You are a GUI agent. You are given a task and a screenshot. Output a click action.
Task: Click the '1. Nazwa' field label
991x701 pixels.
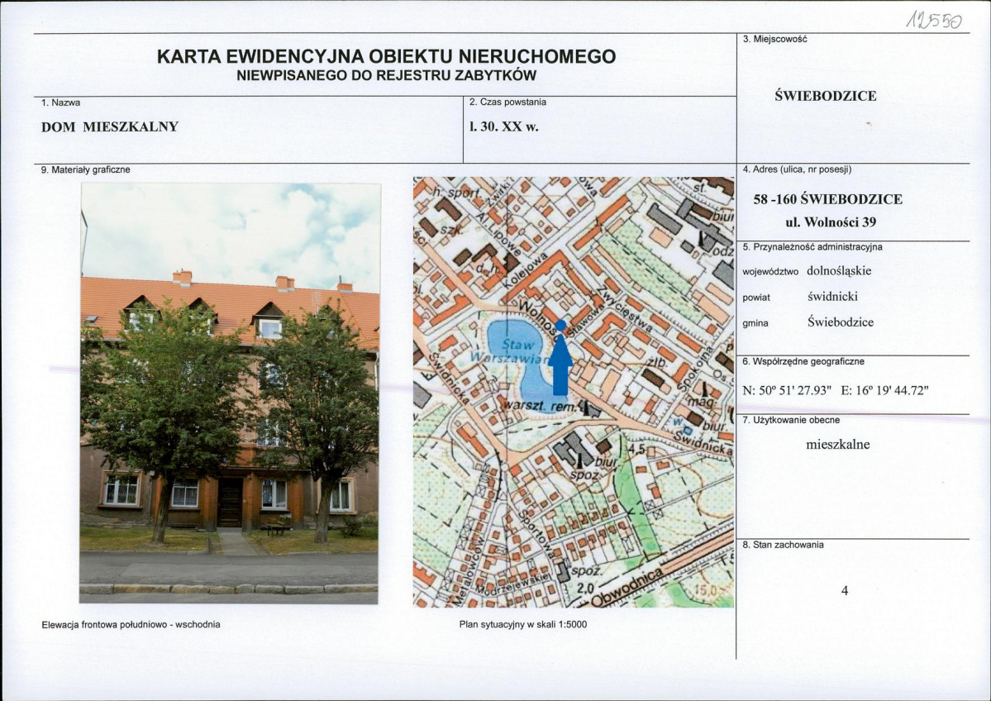point(60,103)
